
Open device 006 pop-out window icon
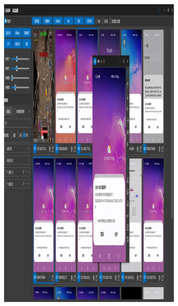162,149
